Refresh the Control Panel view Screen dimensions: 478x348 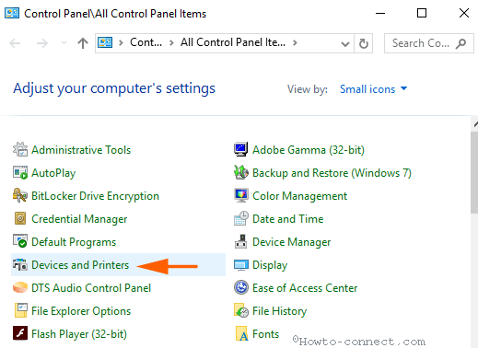(x=364, y=43)
